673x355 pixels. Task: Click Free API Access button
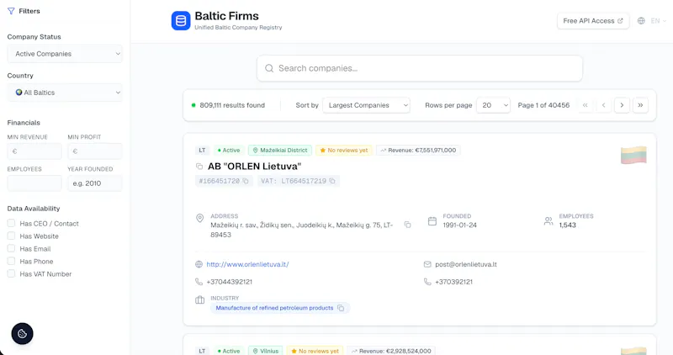pos(593,20)
